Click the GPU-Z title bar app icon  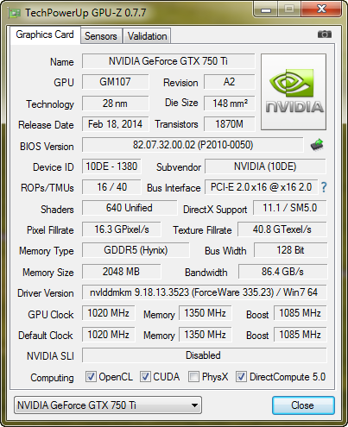(15, 13)
